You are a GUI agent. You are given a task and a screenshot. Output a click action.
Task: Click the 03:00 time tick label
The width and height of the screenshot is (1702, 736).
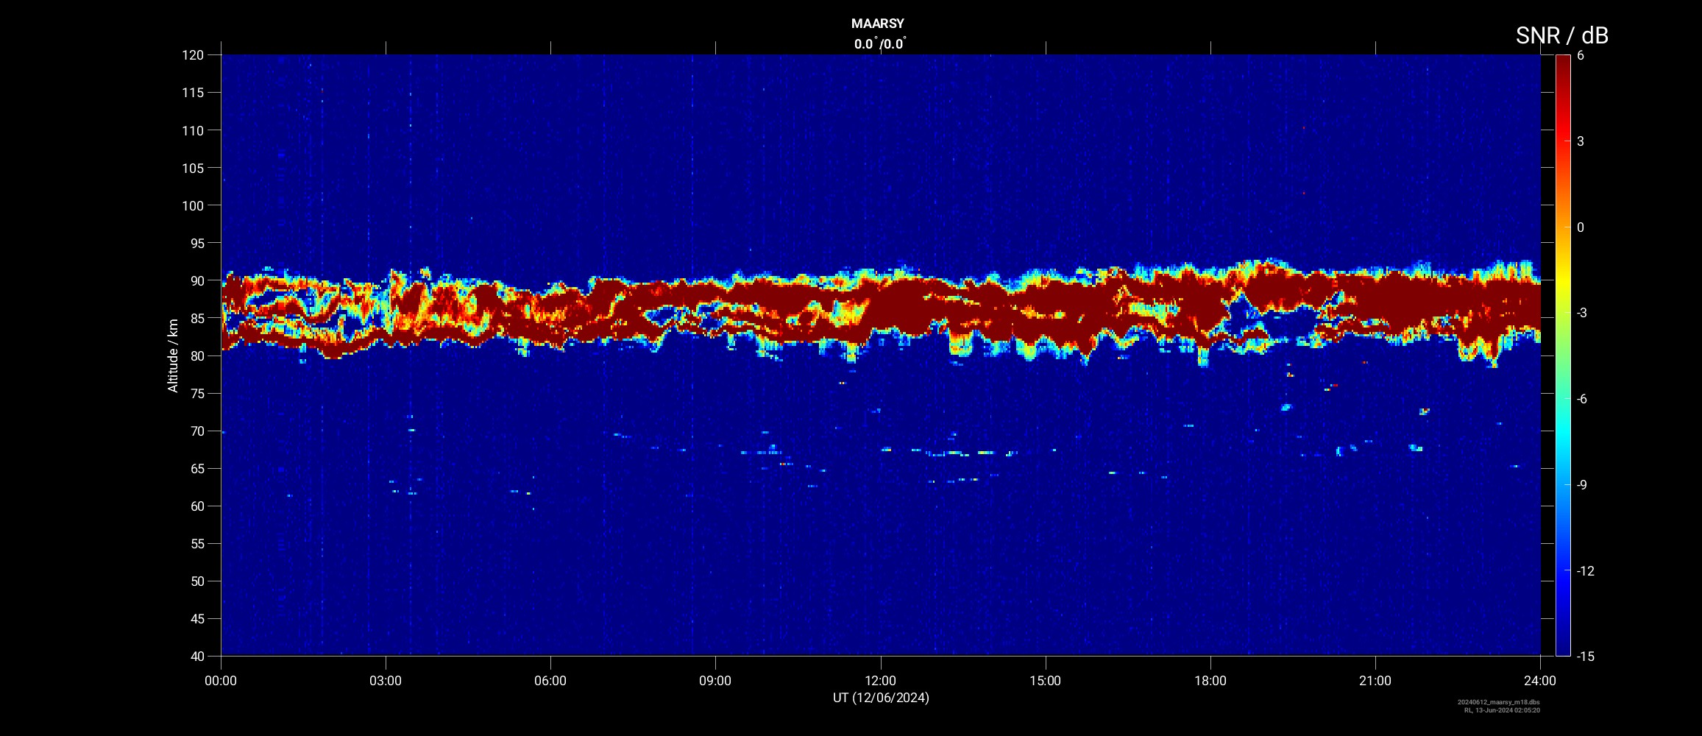[386, 681]
